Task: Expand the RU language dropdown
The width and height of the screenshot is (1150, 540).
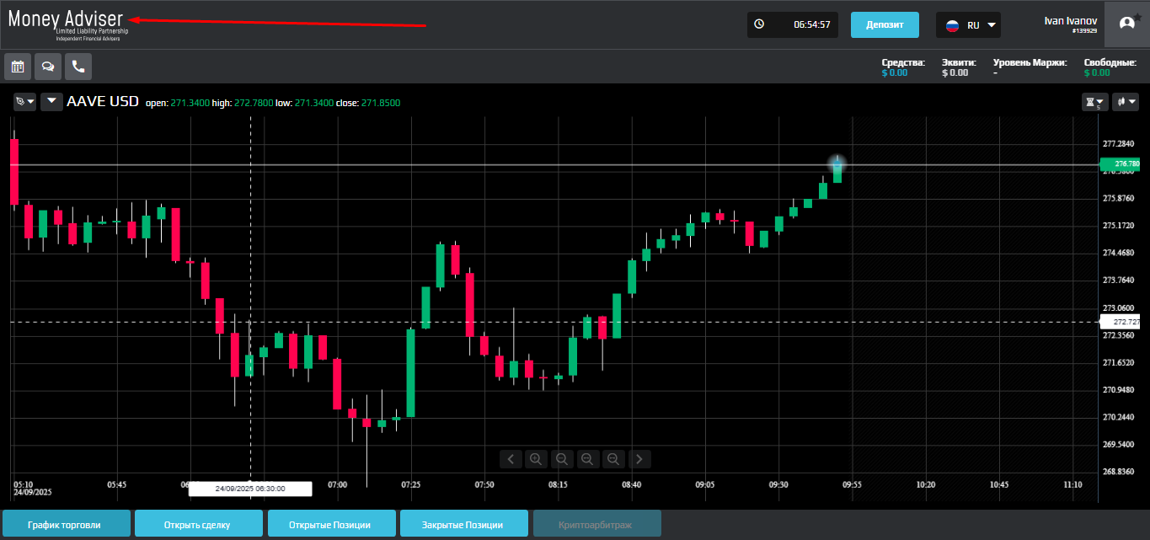Action: tap(969, 25)
